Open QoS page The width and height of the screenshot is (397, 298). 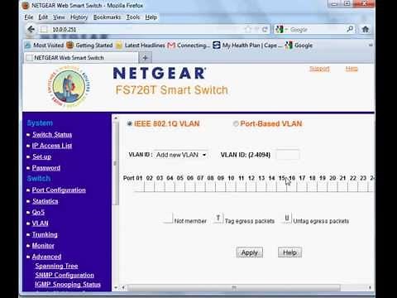point(38,212)
